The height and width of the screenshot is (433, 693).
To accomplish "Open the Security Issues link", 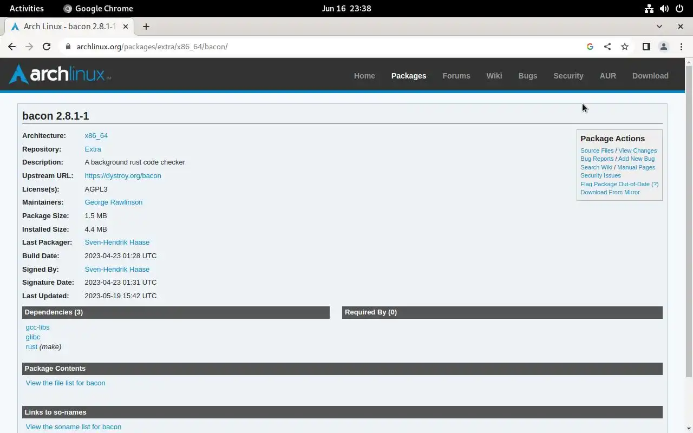I will [600, 175].
